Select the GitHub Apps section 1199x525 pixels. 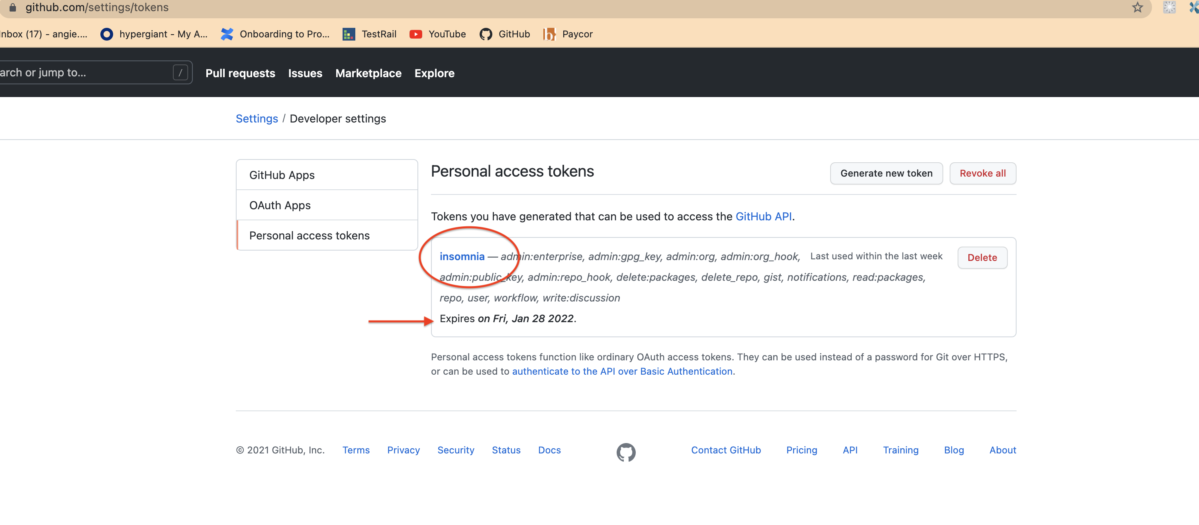(282, 175)
